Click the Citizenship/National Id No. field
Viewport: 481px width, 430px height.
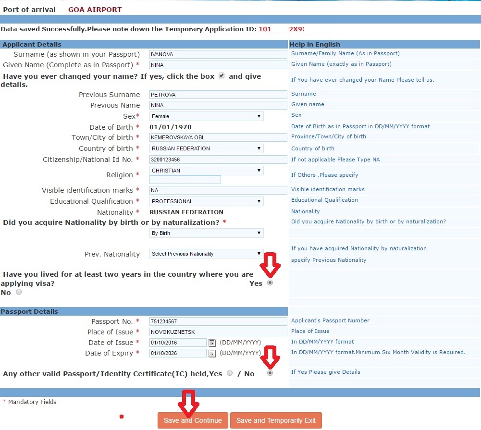click(218, 160)
